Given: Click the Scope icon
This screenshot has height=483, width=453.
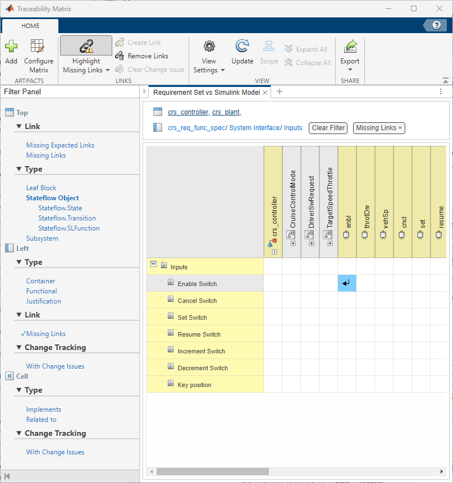Looking at the screenshot, I should click(269, 46).
